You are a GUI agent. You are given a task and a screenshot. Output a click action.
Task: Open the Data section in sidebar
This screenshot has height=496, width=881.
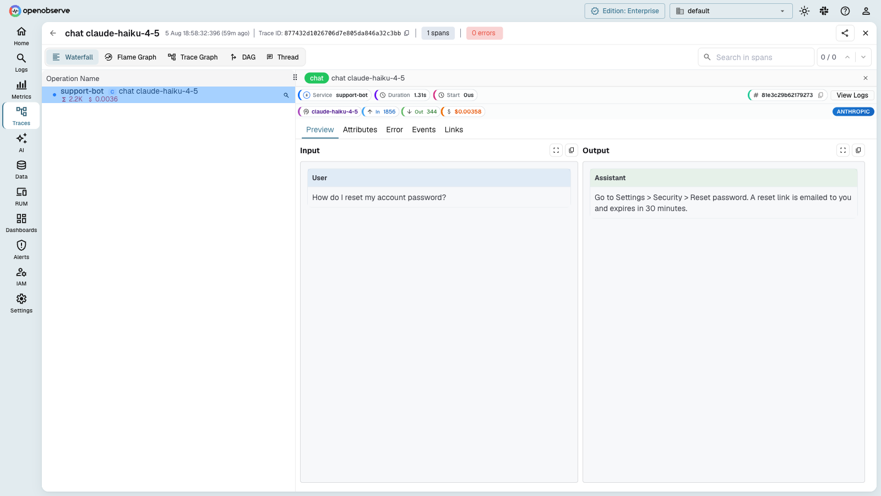21,170
